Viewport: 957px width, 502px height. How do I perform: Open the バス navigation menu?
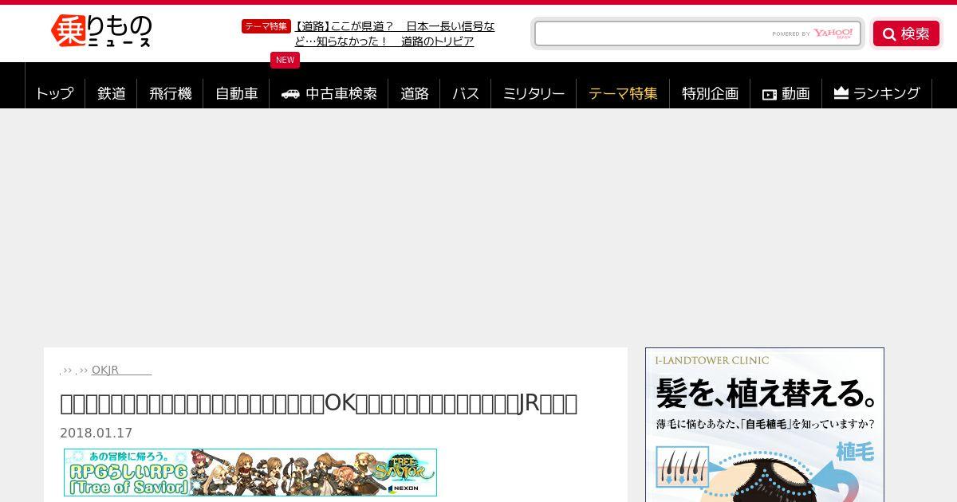click(466, 93)
